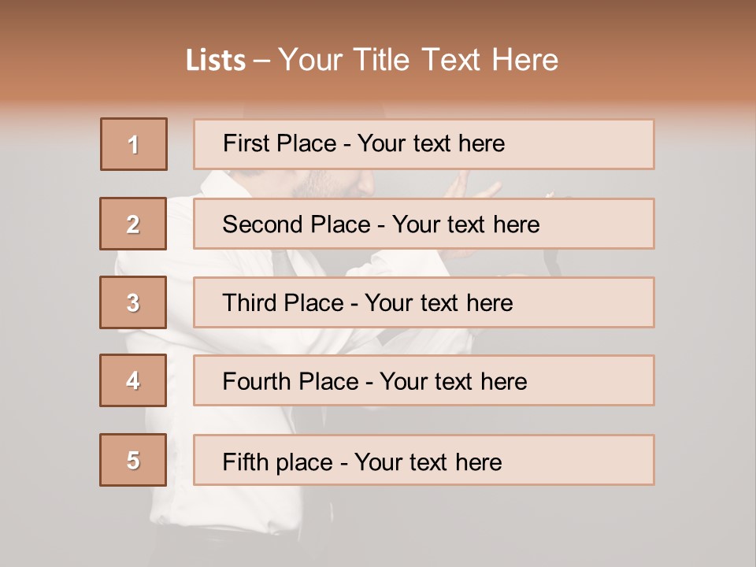Click the number 3 square
Viewport: 756px width, 567px height.
[x=133, y=302]
